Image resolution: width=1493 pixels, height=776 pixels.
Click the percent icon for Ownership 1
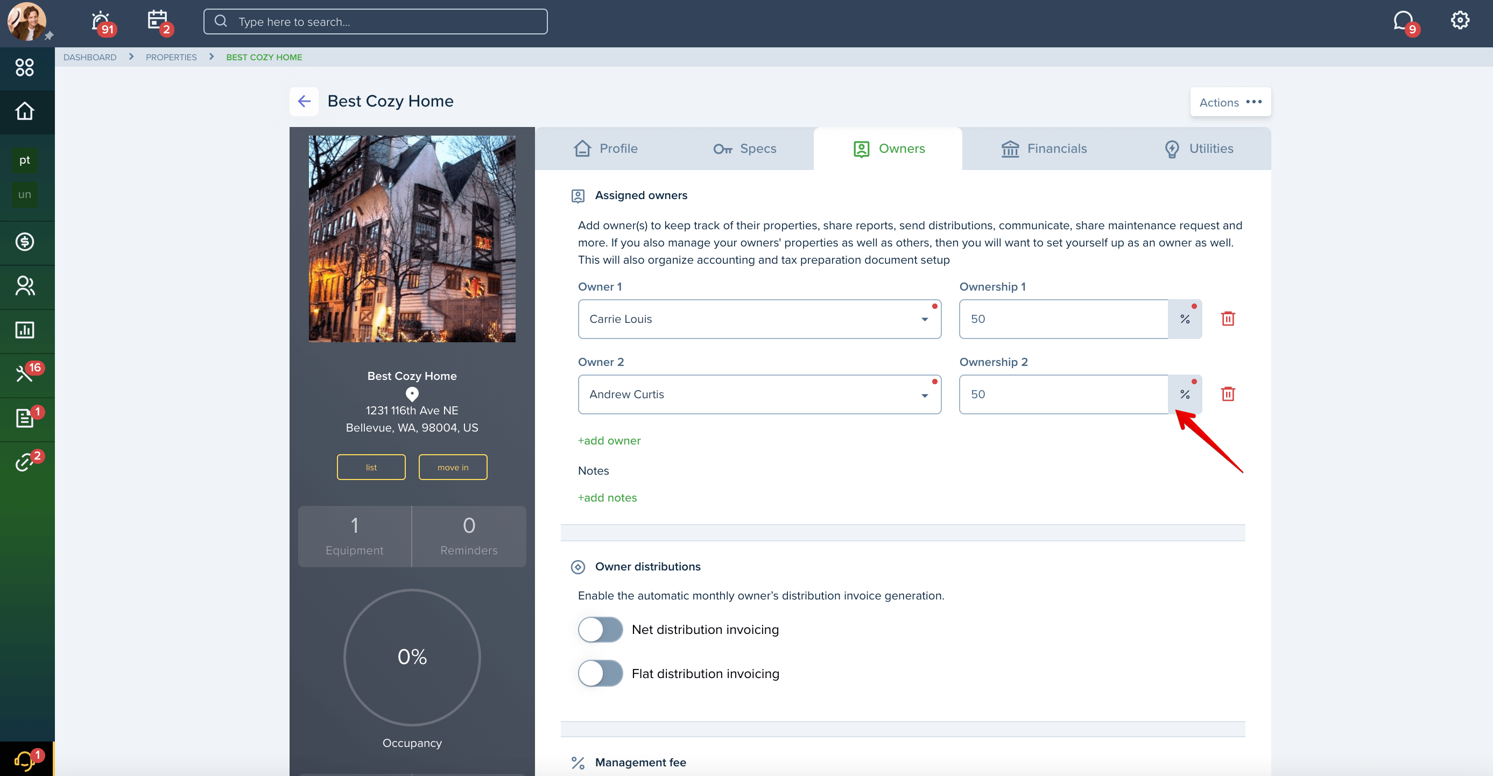coord(1185,319)
